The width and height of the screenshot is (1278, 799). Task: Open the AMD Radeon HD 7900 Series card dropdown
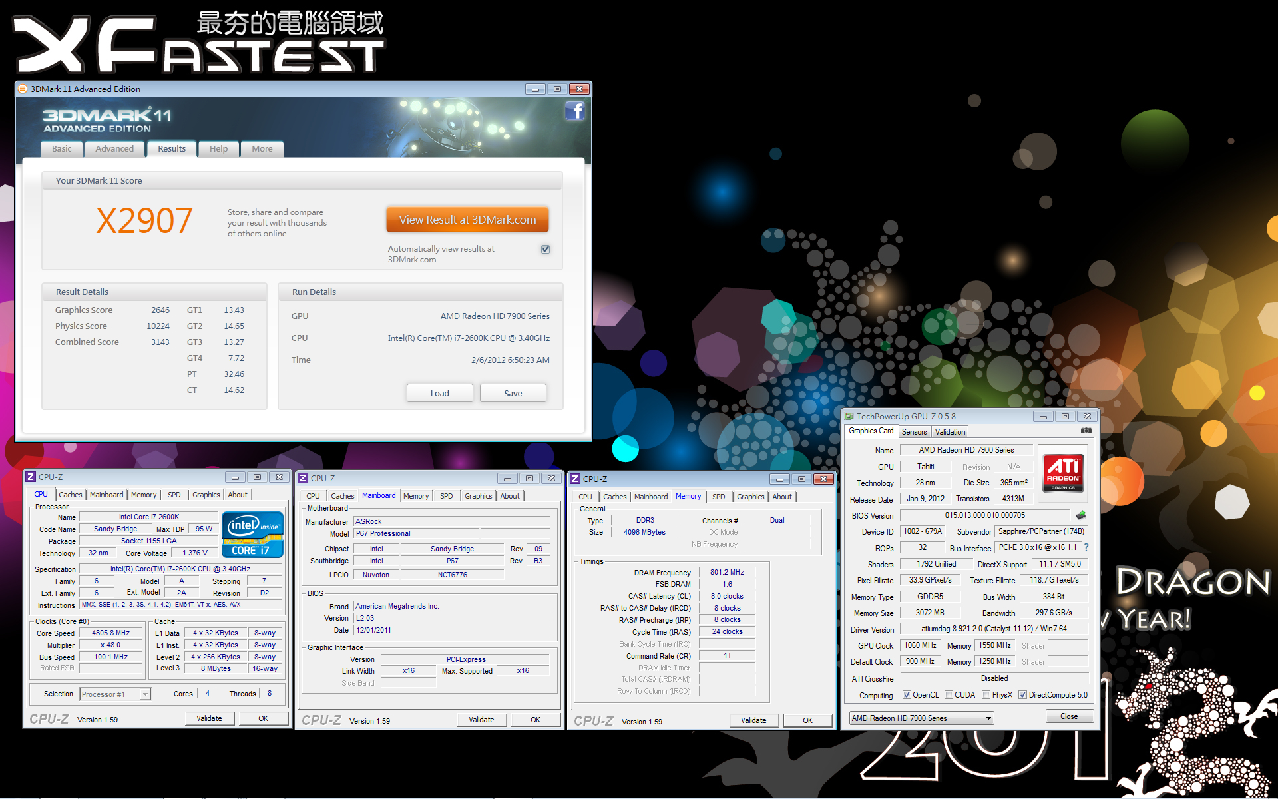coord(921,718)
